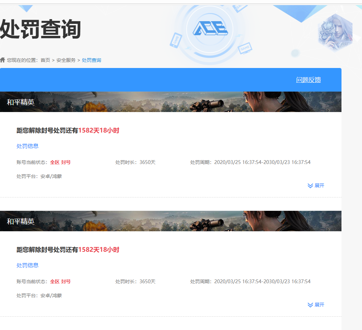Click the hexagonal character avatar at top right

335,33
